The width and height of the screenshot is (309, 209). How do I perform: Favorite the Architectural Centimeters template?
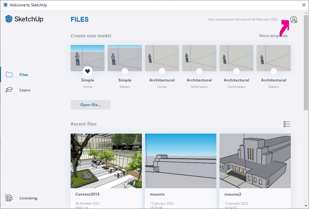[236, 71]
